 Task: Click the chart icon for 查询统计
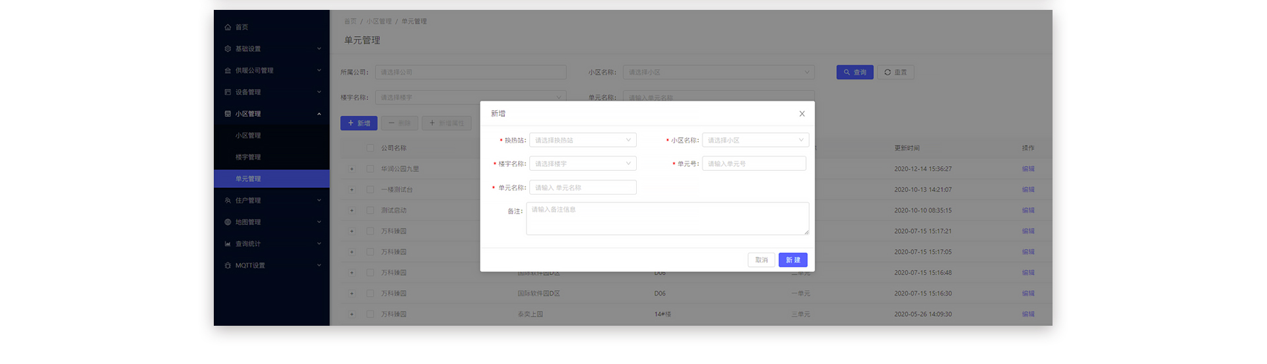pyautogui.click(x=228, y=244)
